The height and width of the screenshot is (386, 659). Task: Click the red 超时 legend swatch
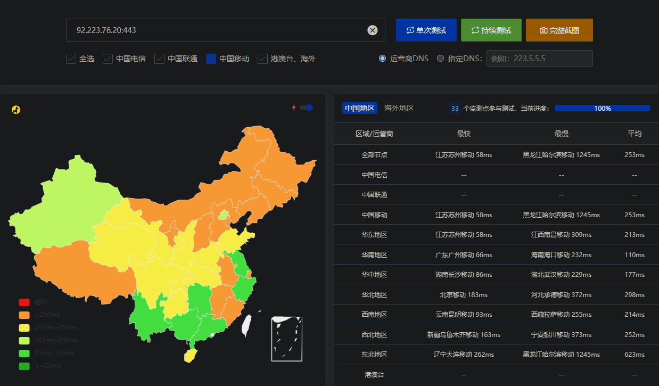(x=24, y=302)
